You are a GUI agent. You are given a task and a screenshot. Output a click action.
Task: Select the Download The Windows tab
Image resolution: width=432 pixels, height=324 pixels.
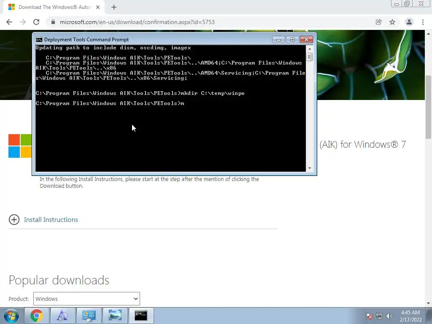coord(54,7)
